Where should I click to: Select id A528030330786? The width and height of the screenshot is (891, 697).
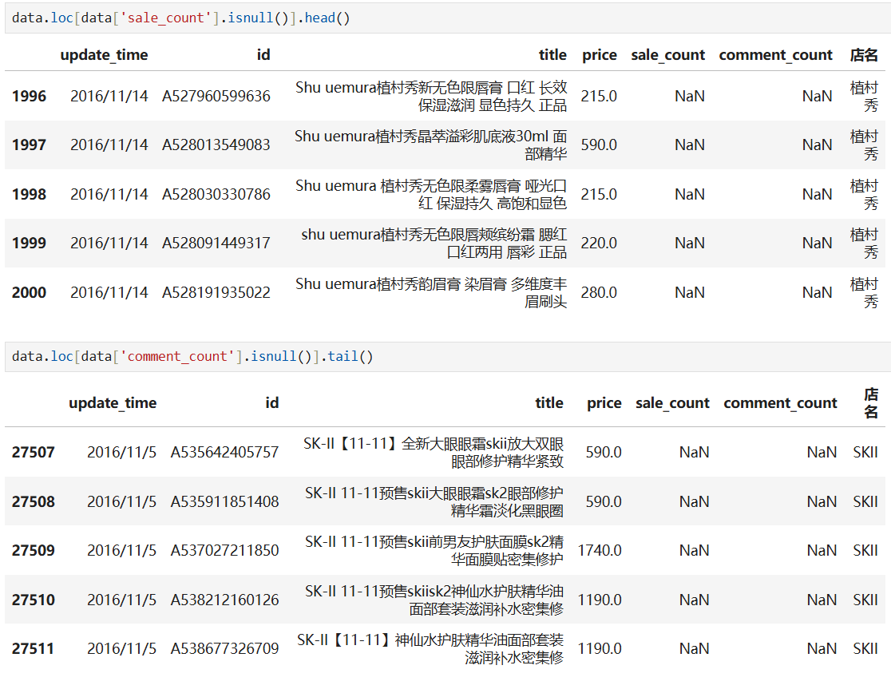pos(216,194)
